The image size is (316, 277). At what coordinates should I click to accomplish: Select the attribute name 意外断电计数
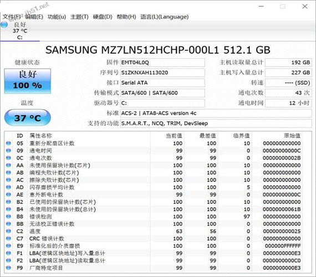(47, 194)
